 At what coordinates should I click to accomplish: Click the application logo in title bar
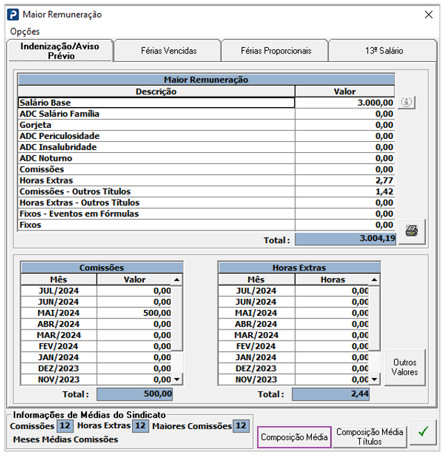pyautogui.click(x=13, y=14)
